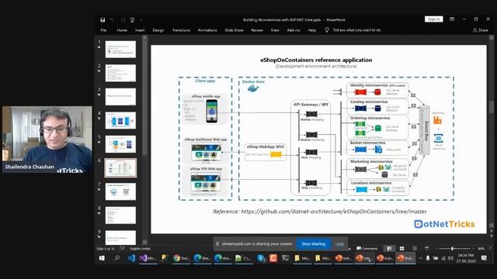This screenshot has width=497, height=279.
Task: Open the Design ribbon tab
Action: click(x=158, y=30)
